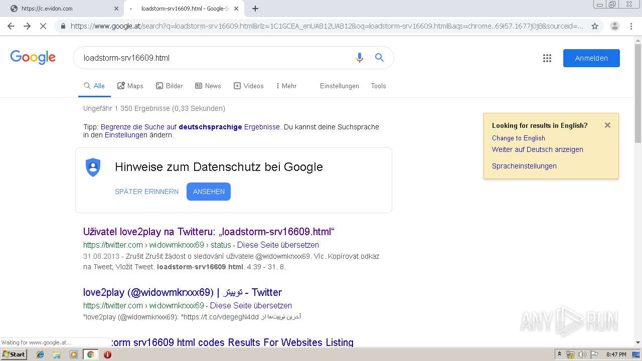
Task: Click the red stop-sign taskbar icon
Action: pos(107,354)
